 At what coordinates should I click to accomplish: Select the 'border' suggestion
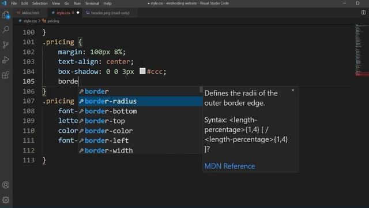140,91
